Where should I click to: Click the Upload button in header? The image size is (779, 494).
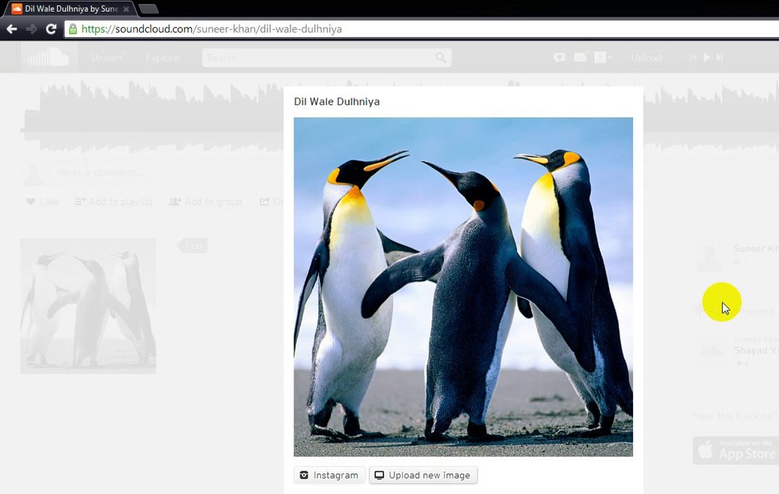647,58
